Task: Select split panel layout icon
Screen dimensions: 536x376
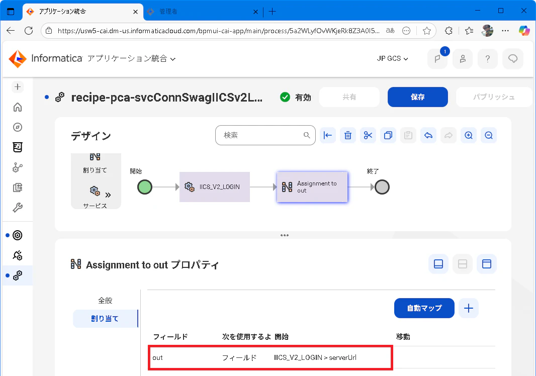Action: [463, 264]
